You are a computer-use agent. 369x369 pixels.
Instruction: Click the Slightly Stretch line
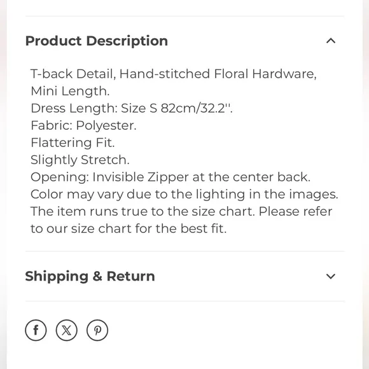[80, 160]
